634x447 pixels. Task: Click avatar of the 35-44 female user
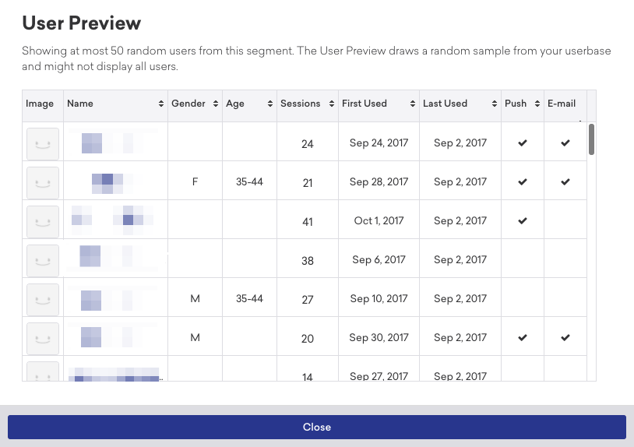pyautogui.click(x=43, y=183)
